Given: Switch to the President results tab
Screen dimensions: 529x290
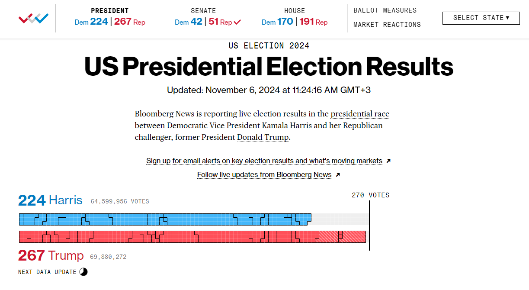Looking at the screenshot, I should click(110, 16).
